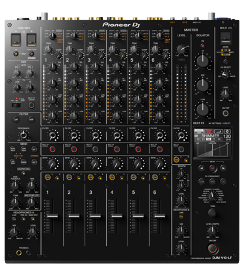Click the channel 3 COMP knob

(x=102, y=56)
